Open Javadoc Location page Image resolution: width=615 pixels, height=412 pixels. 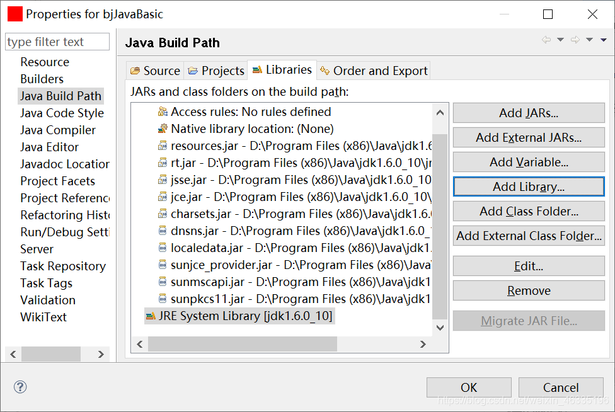[x=65, y=164]
